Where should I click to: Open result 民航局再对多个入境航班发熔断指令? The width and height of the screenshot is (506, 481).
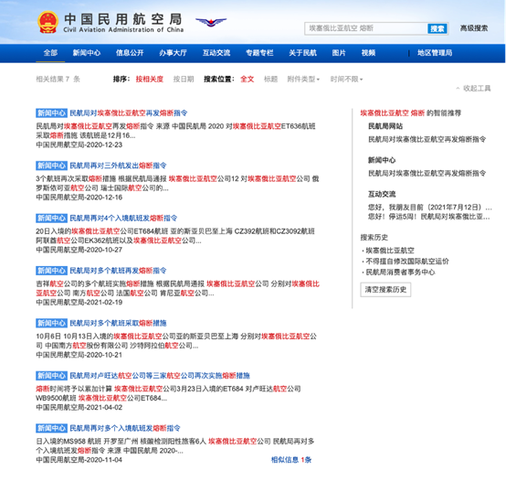pos(125,428)
